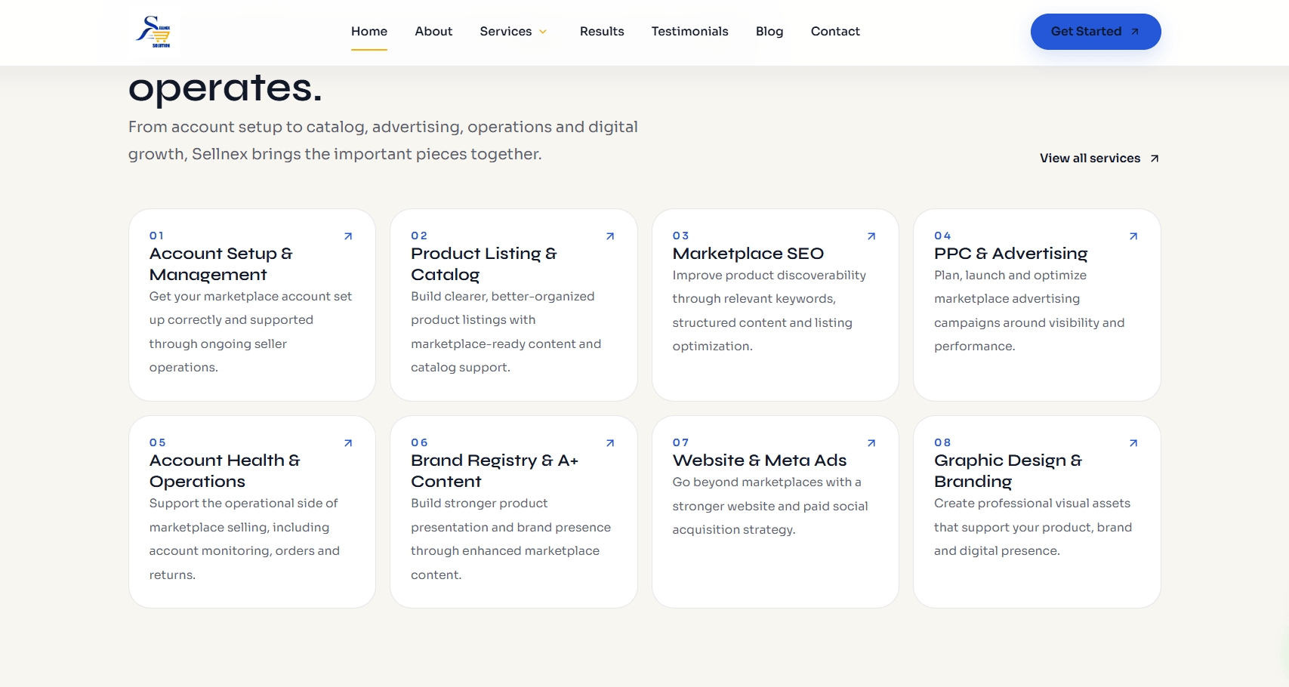Open PPC & Advertising heading
Viewport: 1289px width, 687px height.
[1011, 254]
